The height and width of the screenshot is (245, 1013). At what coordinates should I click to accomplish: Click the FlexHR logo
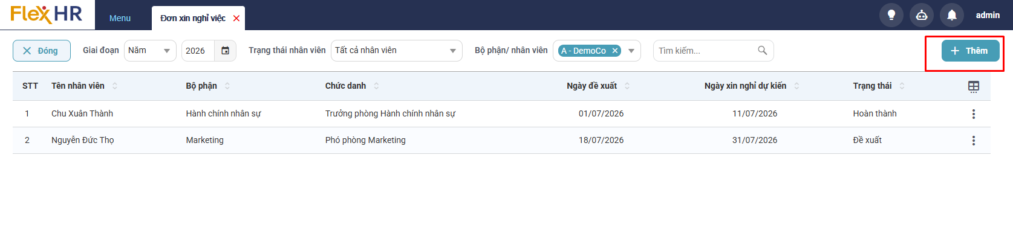coord(46,14)
